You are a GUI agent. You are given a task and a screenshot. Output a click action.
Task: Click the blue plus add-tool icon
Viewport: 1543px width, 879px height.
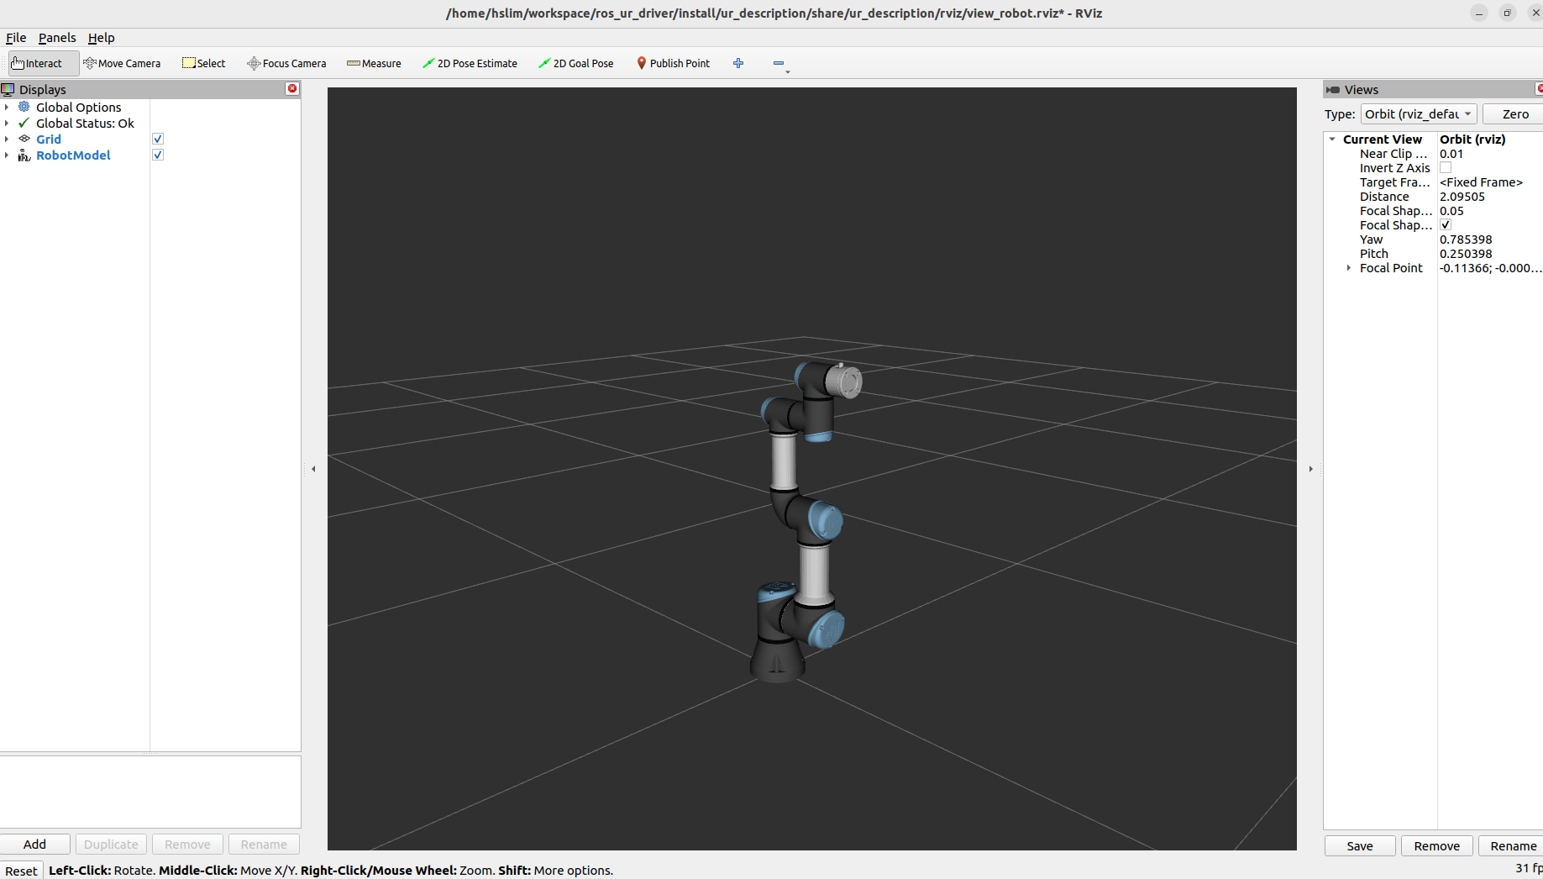tap(738, 63)
